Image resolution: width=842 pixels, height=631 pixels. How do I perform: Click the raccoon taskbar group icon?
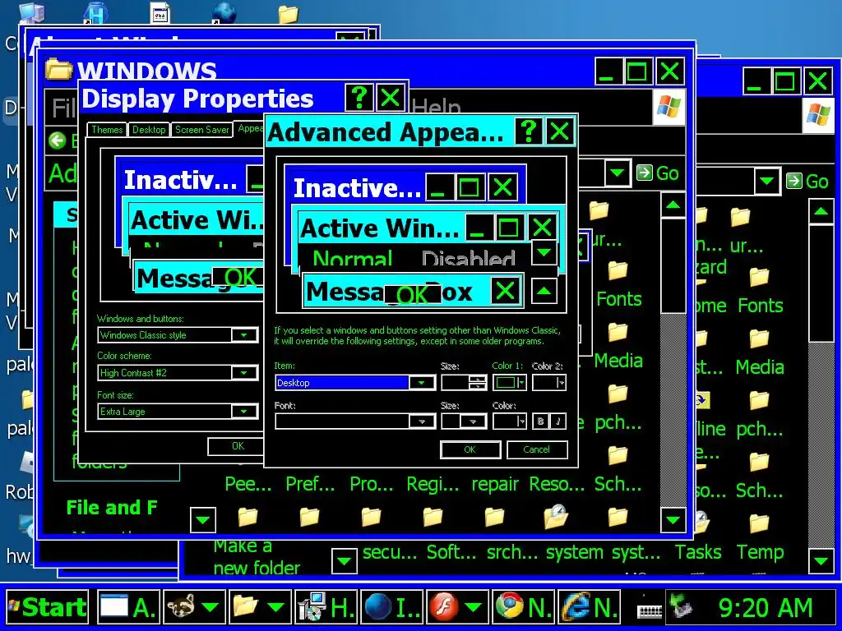click(181, 607)
